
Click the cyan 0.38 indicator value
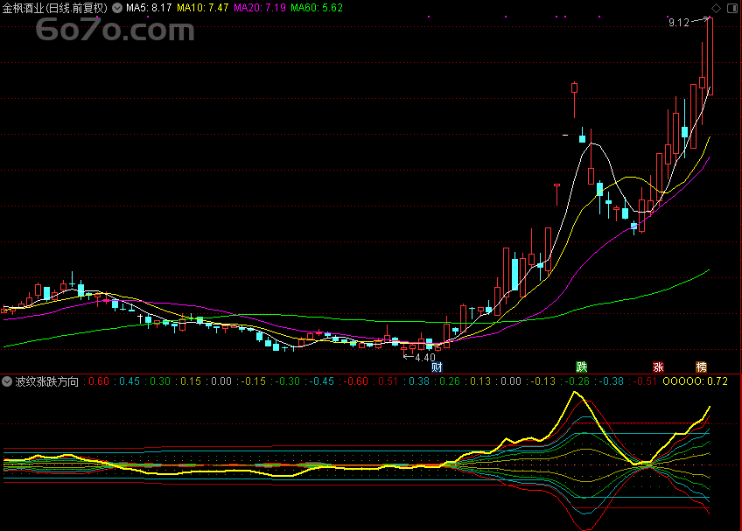click(419, 381)
